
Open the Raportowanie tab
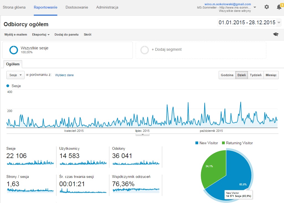(x=45, y=7)
